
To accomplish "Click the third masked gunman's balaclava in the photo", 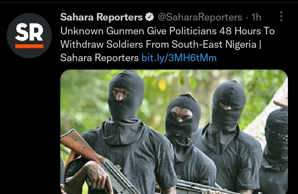I will (229, 106).
